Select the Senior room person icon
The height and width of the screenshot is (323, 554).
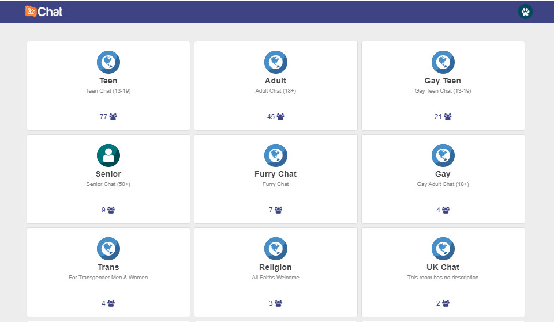(108, 155)
